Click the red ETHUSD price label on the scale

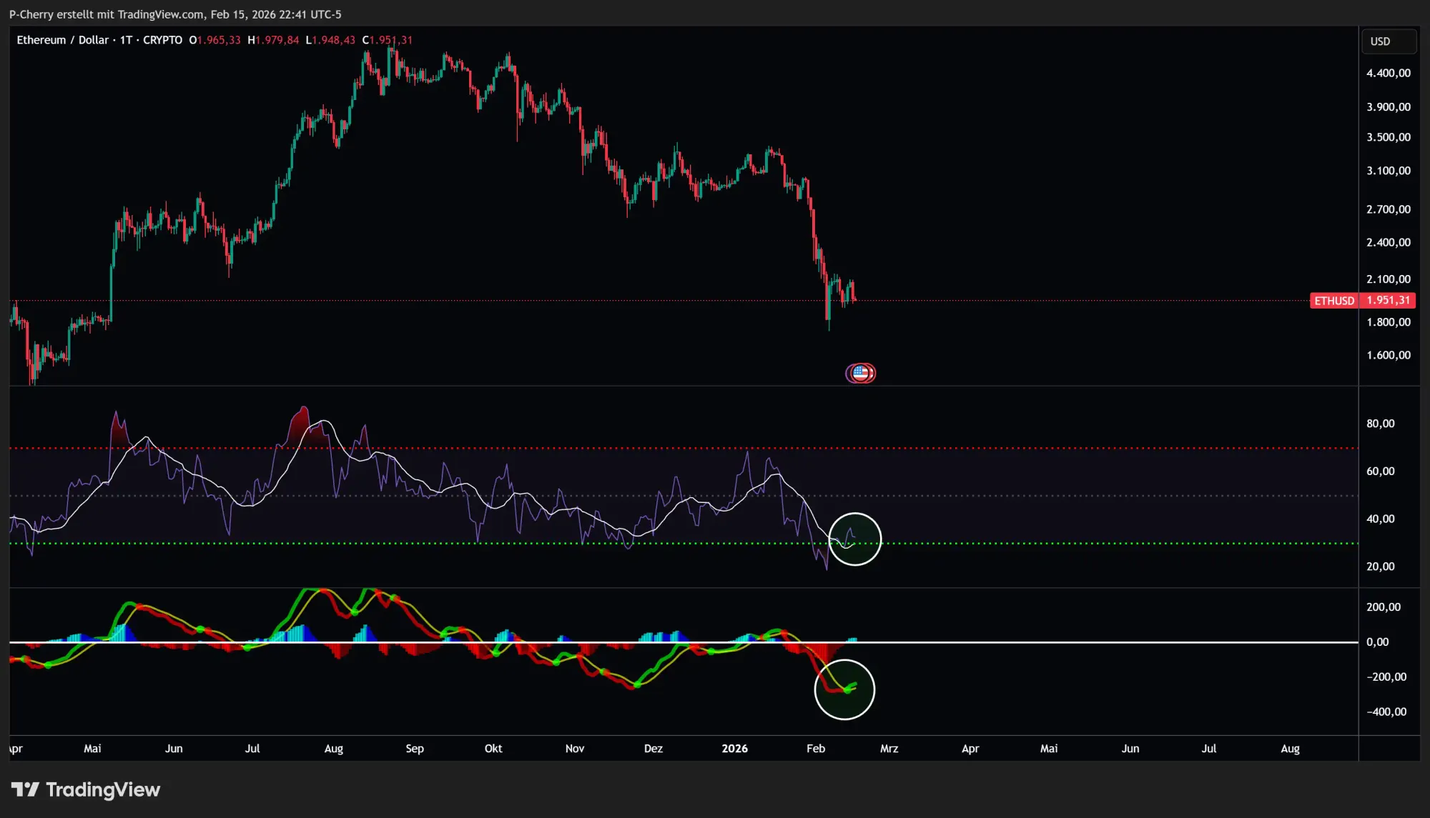point(1362,301)
